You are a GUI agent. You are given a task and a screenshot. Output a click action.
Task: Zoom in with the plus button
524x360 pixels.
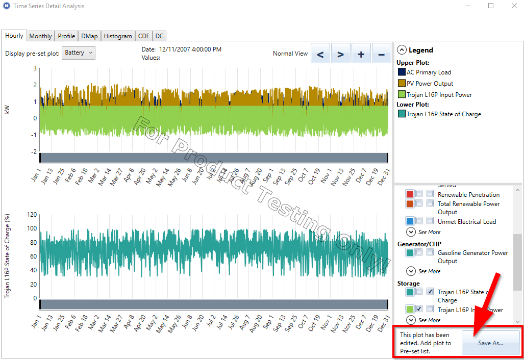(x=361, y=54)
